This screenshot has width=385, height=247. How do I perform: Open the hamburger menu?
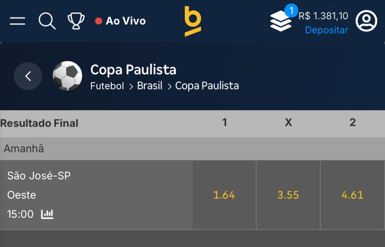tap(18, 21)
